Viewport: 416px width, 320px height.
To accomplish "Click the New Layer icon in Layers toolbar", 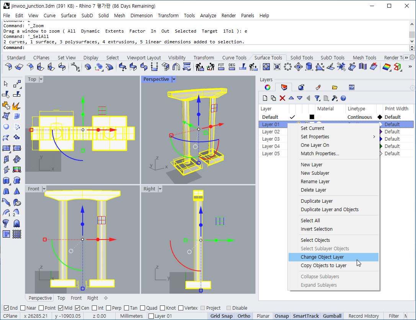I will click(x=265, y=98).
